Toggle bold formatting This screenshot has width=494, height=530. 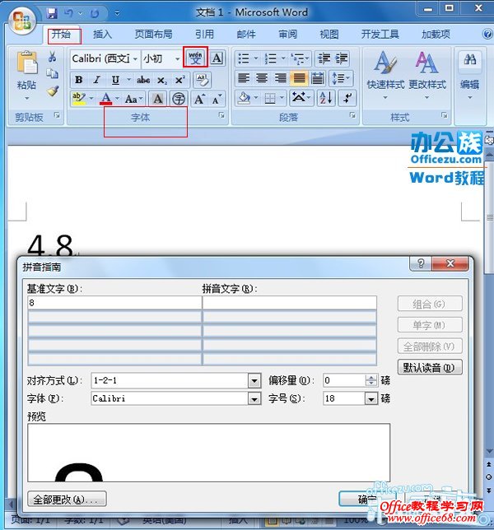pos(79,80)
